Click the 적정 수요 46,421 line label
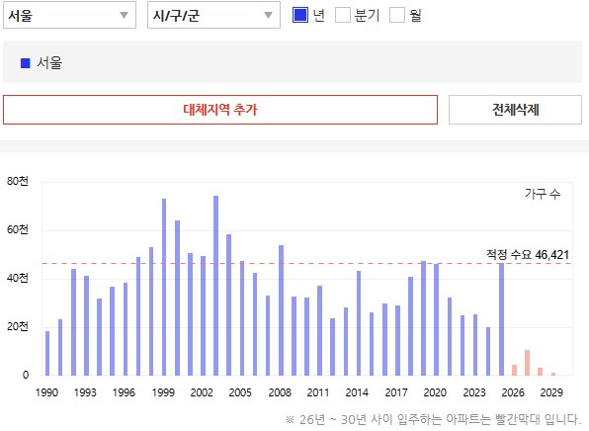Image resolution: width=589 pixels, height=431 pixels. 528,255
